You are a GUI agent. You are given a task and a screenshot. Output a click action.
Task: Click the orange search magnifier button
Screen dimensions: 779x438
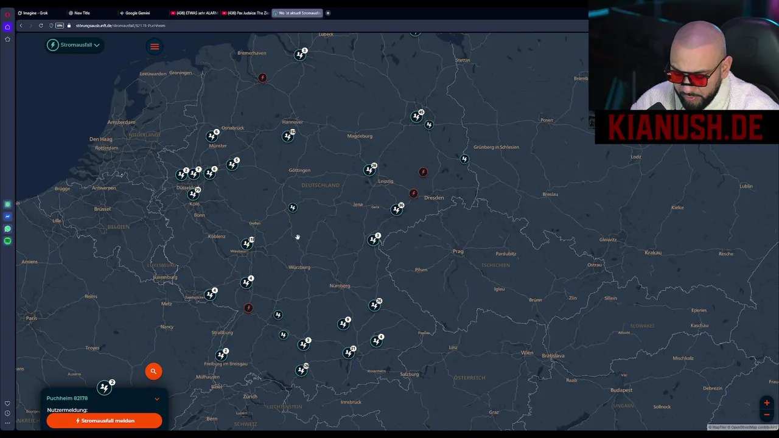[x=153, y=371]
